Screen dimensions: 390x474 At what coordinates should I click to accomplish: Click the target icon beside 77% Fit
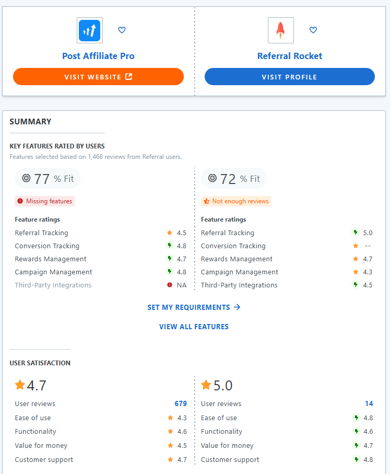[x=26, y=178]
